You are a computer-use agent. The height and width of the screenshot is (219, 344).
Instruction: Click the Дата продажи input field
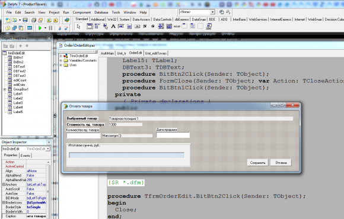[x=173, y=135]
